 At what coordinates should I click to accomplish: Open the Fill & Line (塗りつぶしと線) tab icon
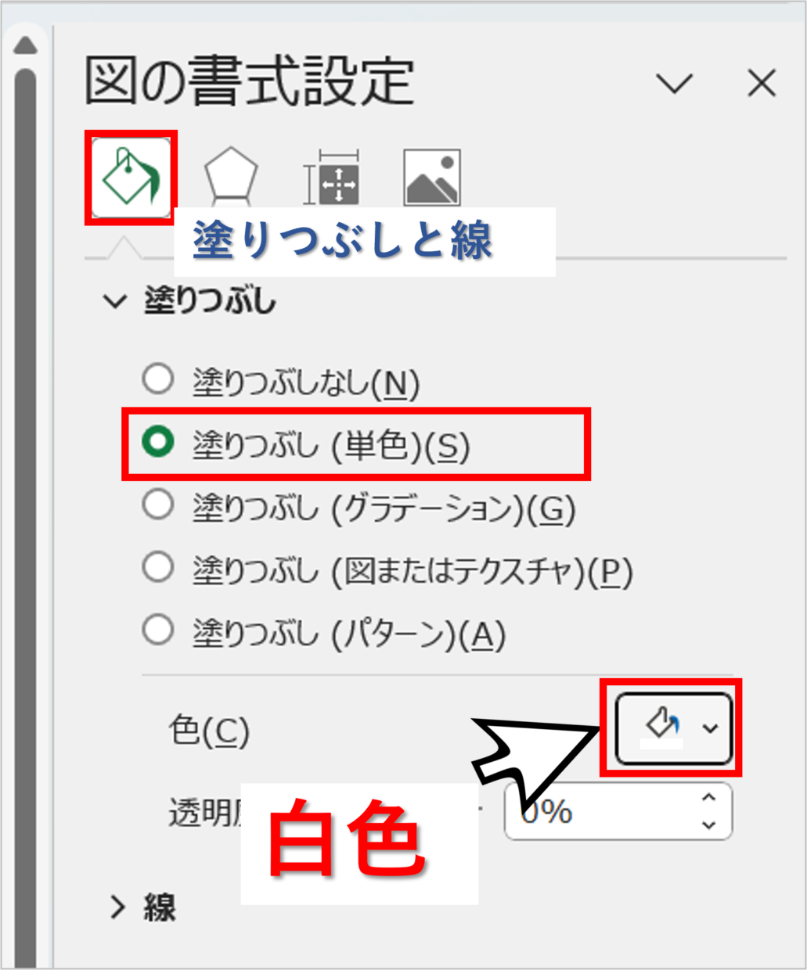pos(130,178)
